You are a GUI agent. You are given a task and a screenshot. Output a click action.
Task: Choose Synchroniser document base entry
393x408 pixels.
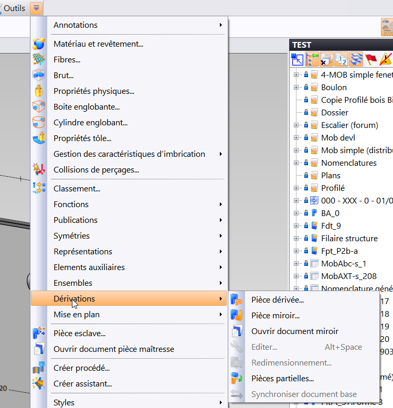(x=303, y=394)
